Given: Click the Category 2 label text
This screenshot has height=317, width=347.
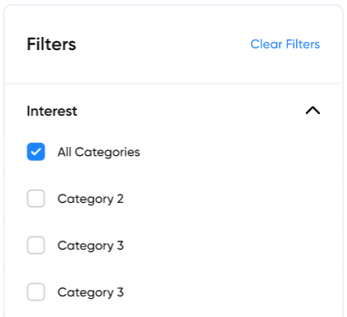Looking at the screenshot, I should (90, 199).
